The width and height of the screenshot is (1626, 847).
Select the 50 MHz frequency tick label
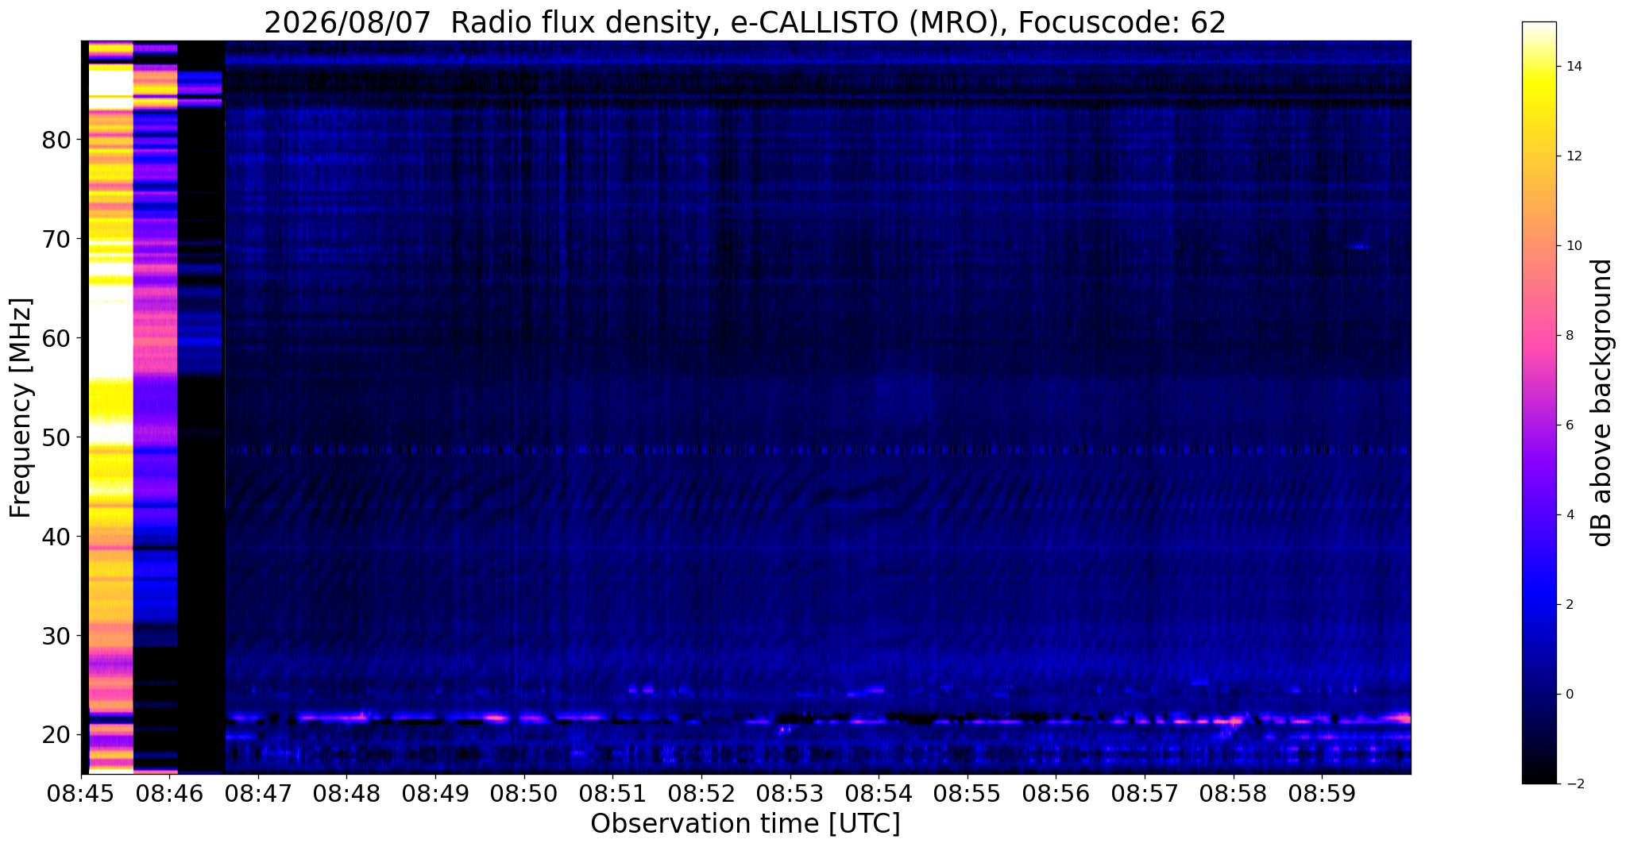(x=56, y=438)
